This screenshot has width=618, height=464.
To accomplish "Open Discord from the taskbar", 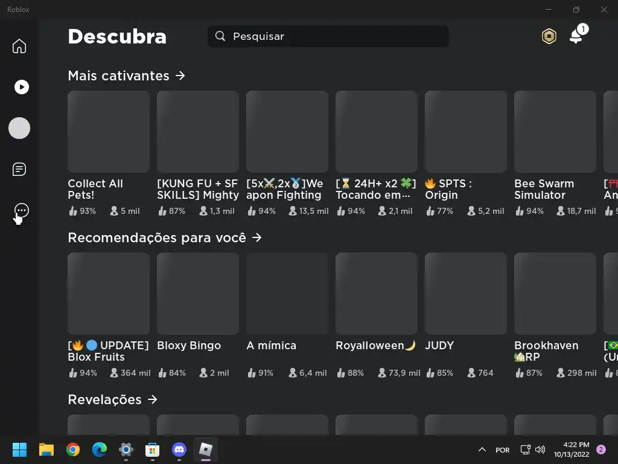I will point(179,449).
